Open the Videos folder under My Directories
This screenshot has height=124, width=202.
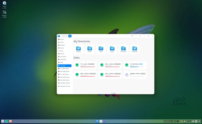click(90, 49)
